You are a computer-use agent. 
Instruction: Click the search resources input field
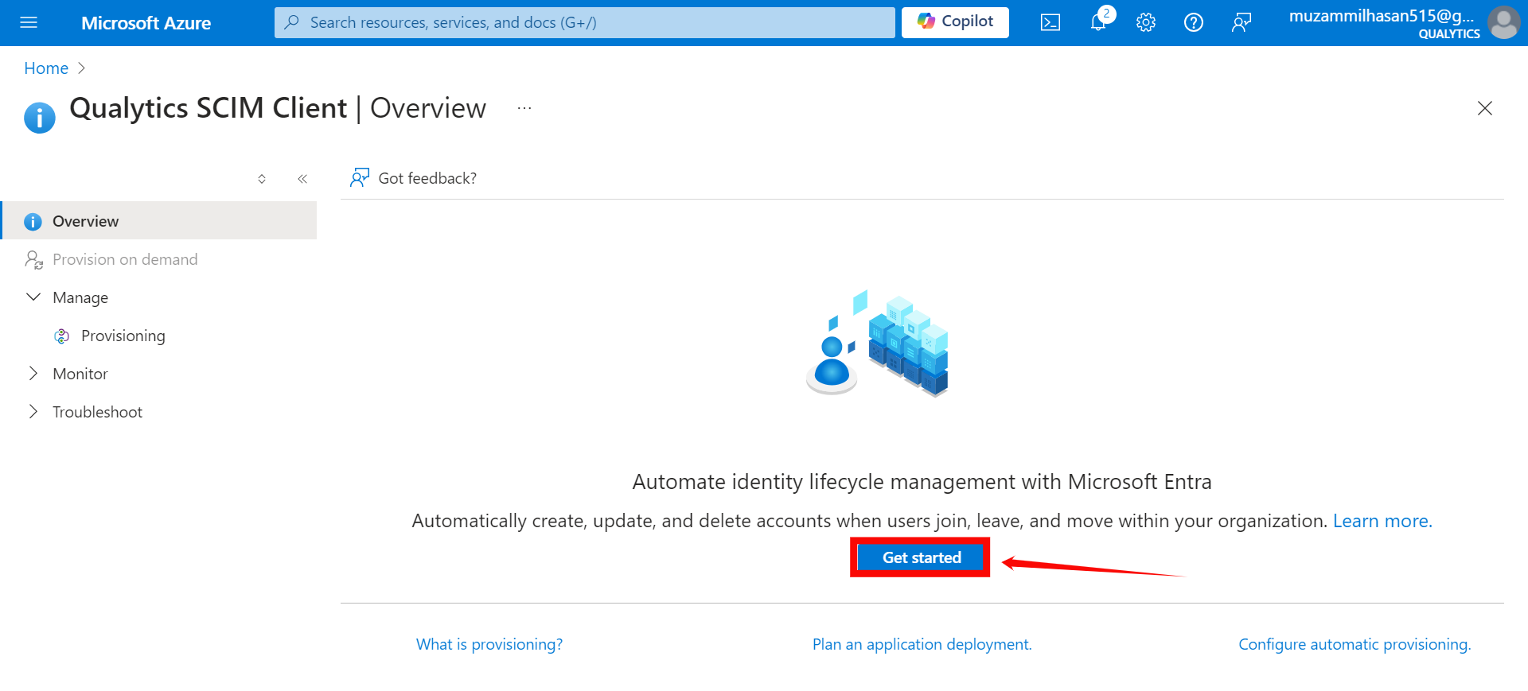pyautogui.click(x=585, y=22)
